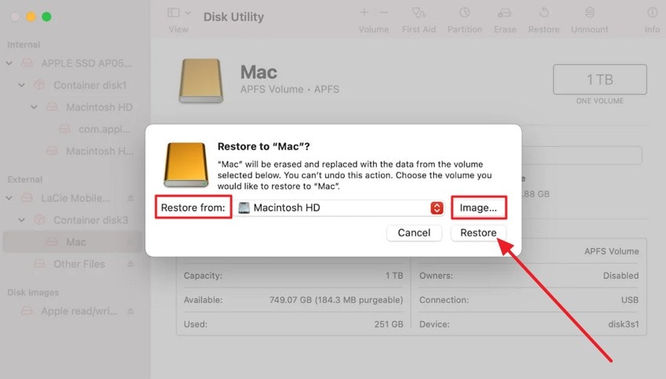Viewport: 666px width, 379px height.
Task: Show Info for the selected volume
Action: tap(652, 20)
